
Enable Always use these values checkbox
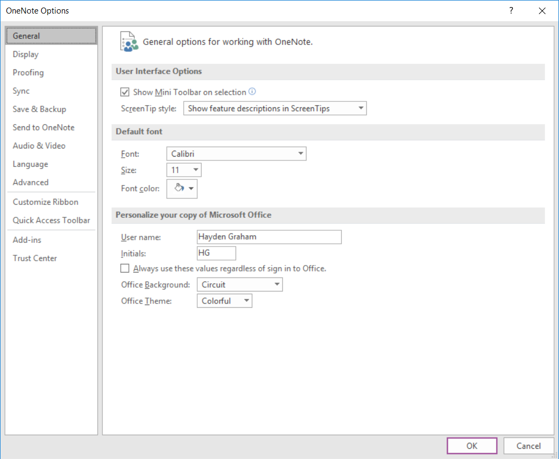[x=125, y=268]
